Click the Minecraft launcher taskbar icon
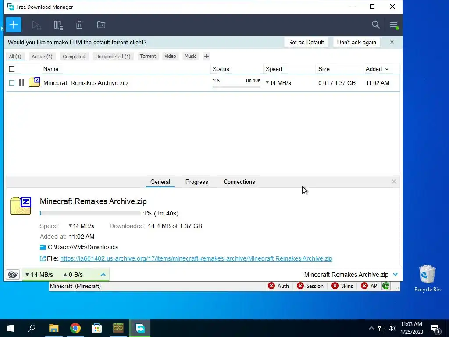The height and width of the screenshot is (337, 449). pyautogui.click(x=118, y=328)
